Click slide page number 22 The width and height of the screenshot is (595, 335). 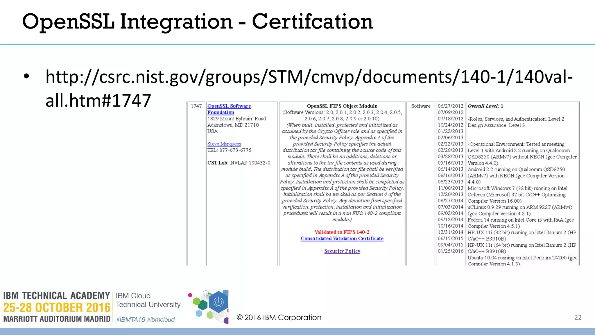(x=578, y=318)
